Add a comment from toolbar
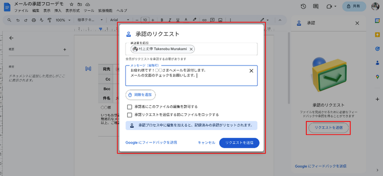This screenshot has height=176, width=383. coord(213,20)
